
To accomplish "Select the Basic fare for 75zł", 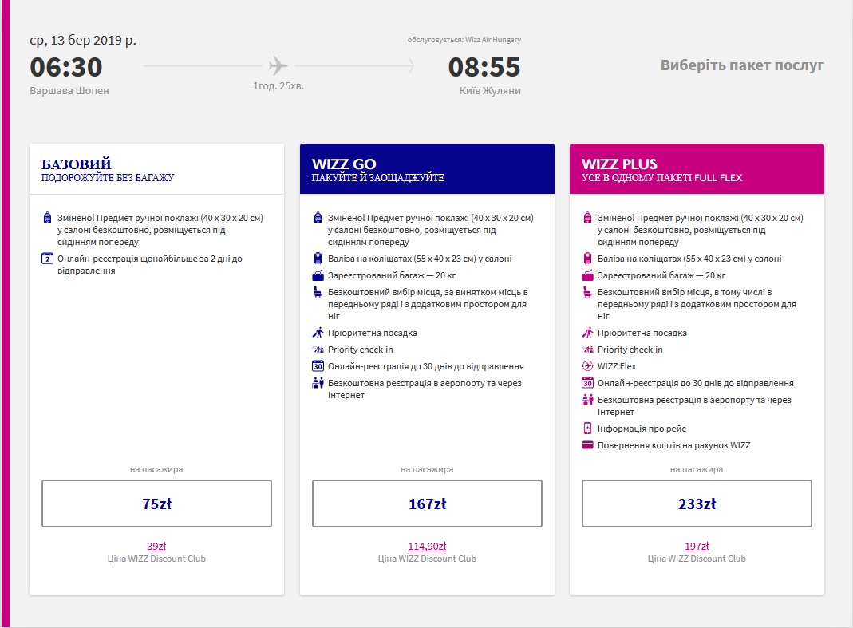I will pyautogui.click(x=156, y=504).
